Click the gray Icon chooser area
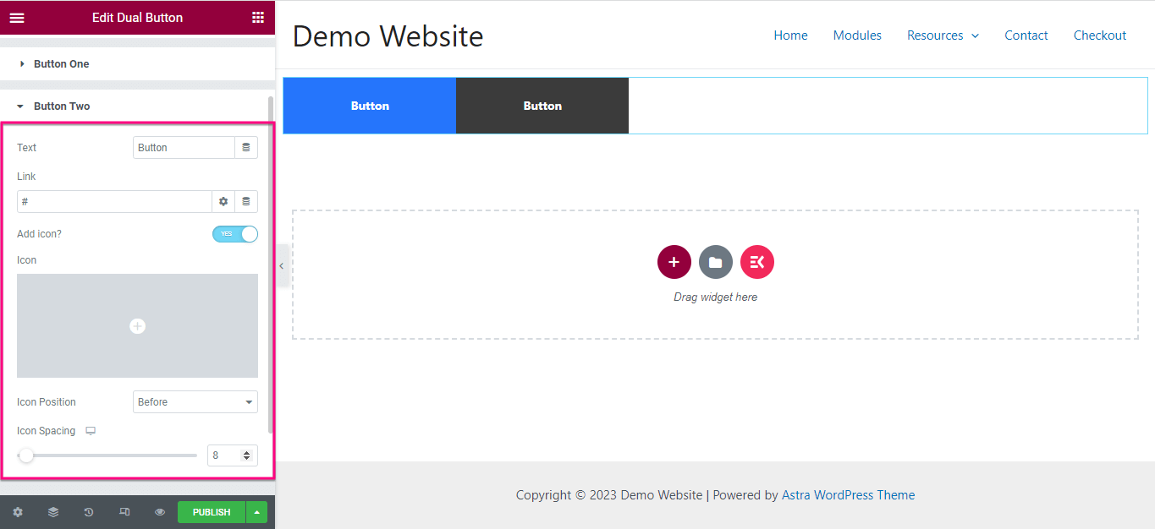The image size is (1155, 529). (137, 325)
